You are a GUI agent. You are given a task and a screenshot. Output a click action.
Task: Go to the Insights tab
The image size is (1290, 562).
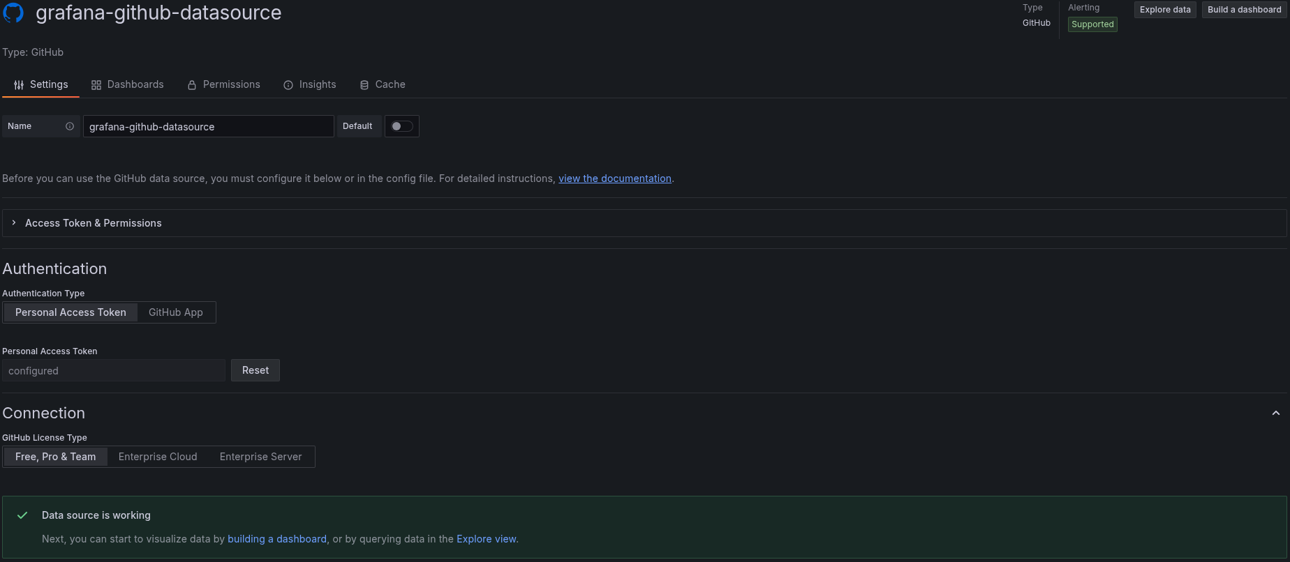(x=310, y=84)
